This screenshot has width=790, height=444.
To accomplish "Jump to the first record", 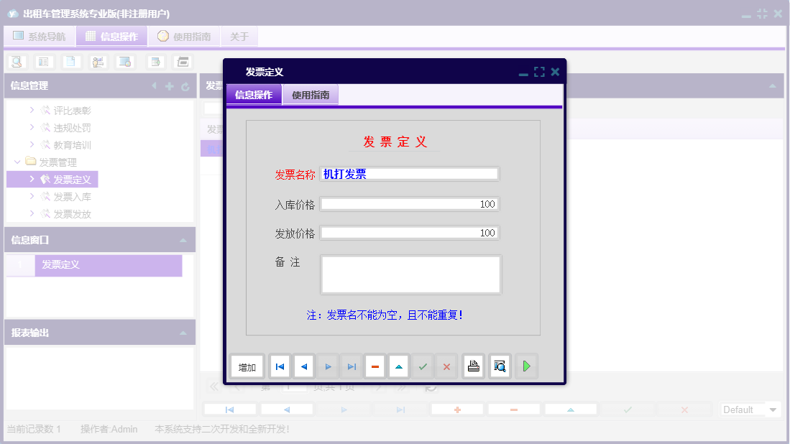I will [280, 366].
